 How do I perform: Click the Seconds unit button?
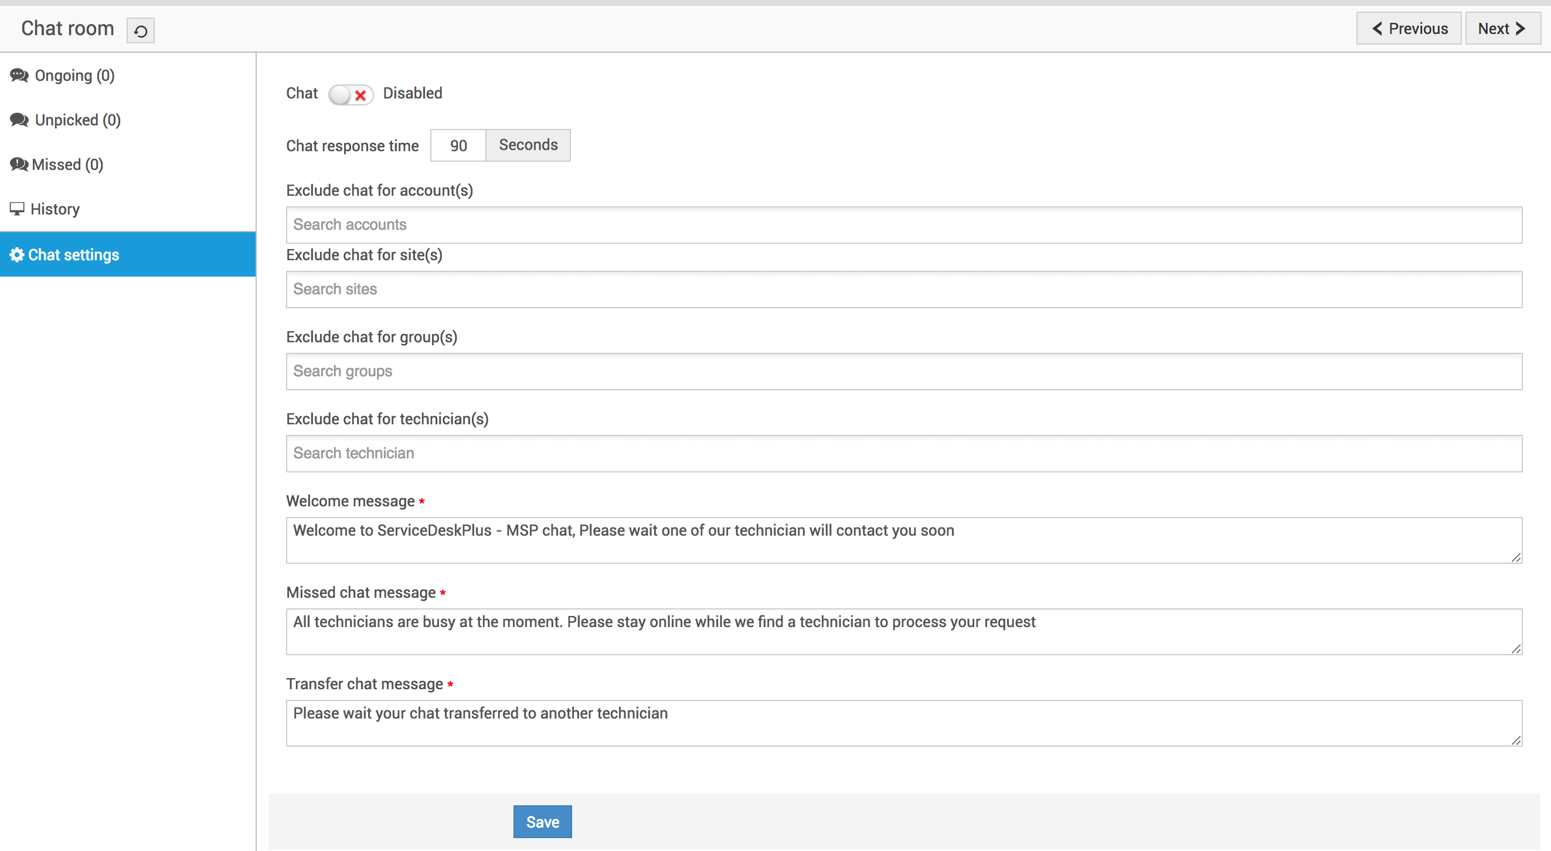click(528, 145)
